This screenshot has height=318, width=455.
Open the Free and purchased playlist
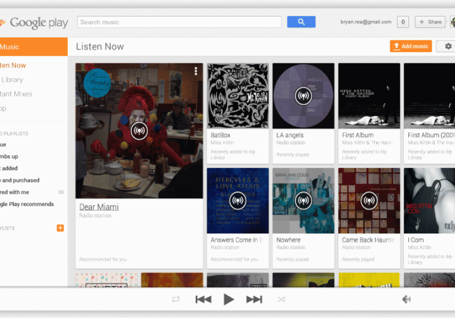(20, 180)
